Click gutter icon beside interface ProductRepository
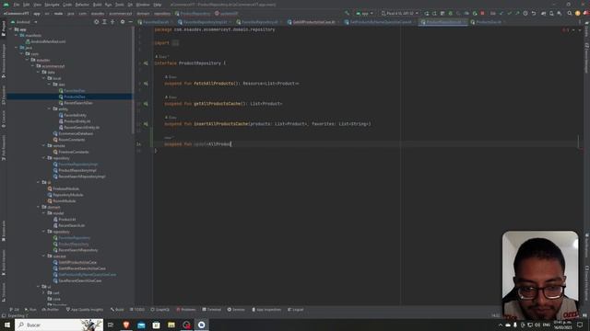Screen dimensions: 590x331 click(x=146, y=63)
